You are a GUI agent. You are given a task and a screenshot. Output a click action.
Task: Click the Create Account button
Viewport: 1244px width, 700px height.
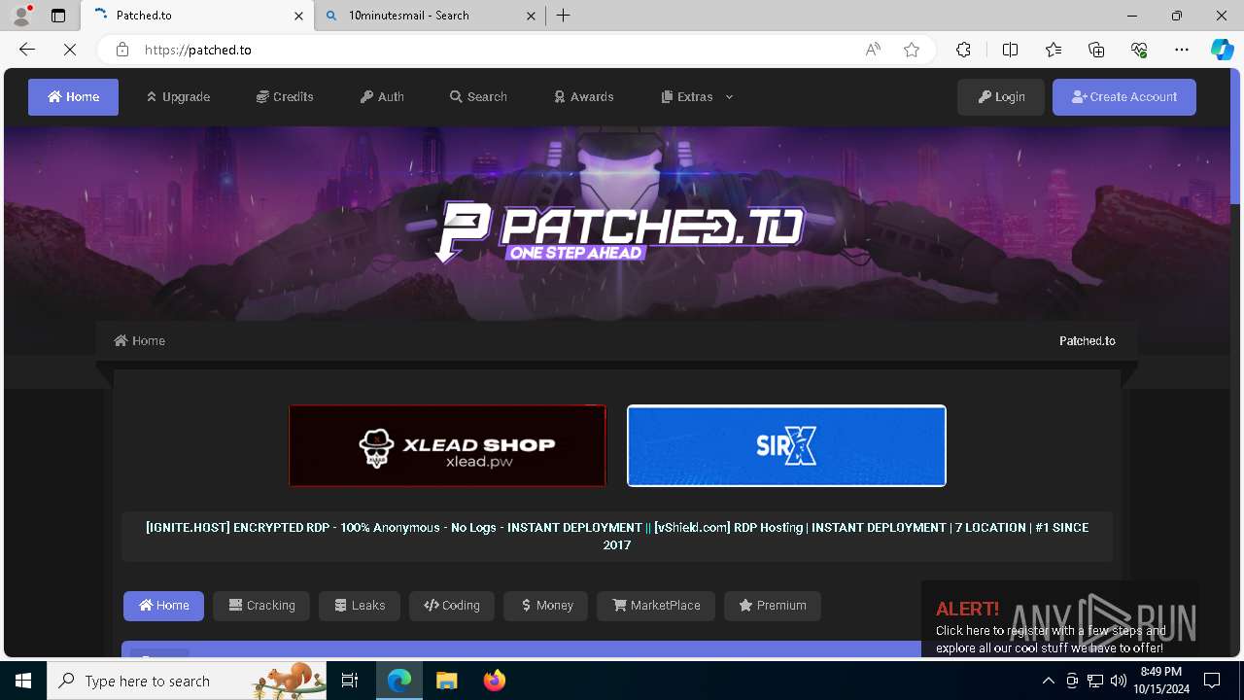[x=1124, y=97]
